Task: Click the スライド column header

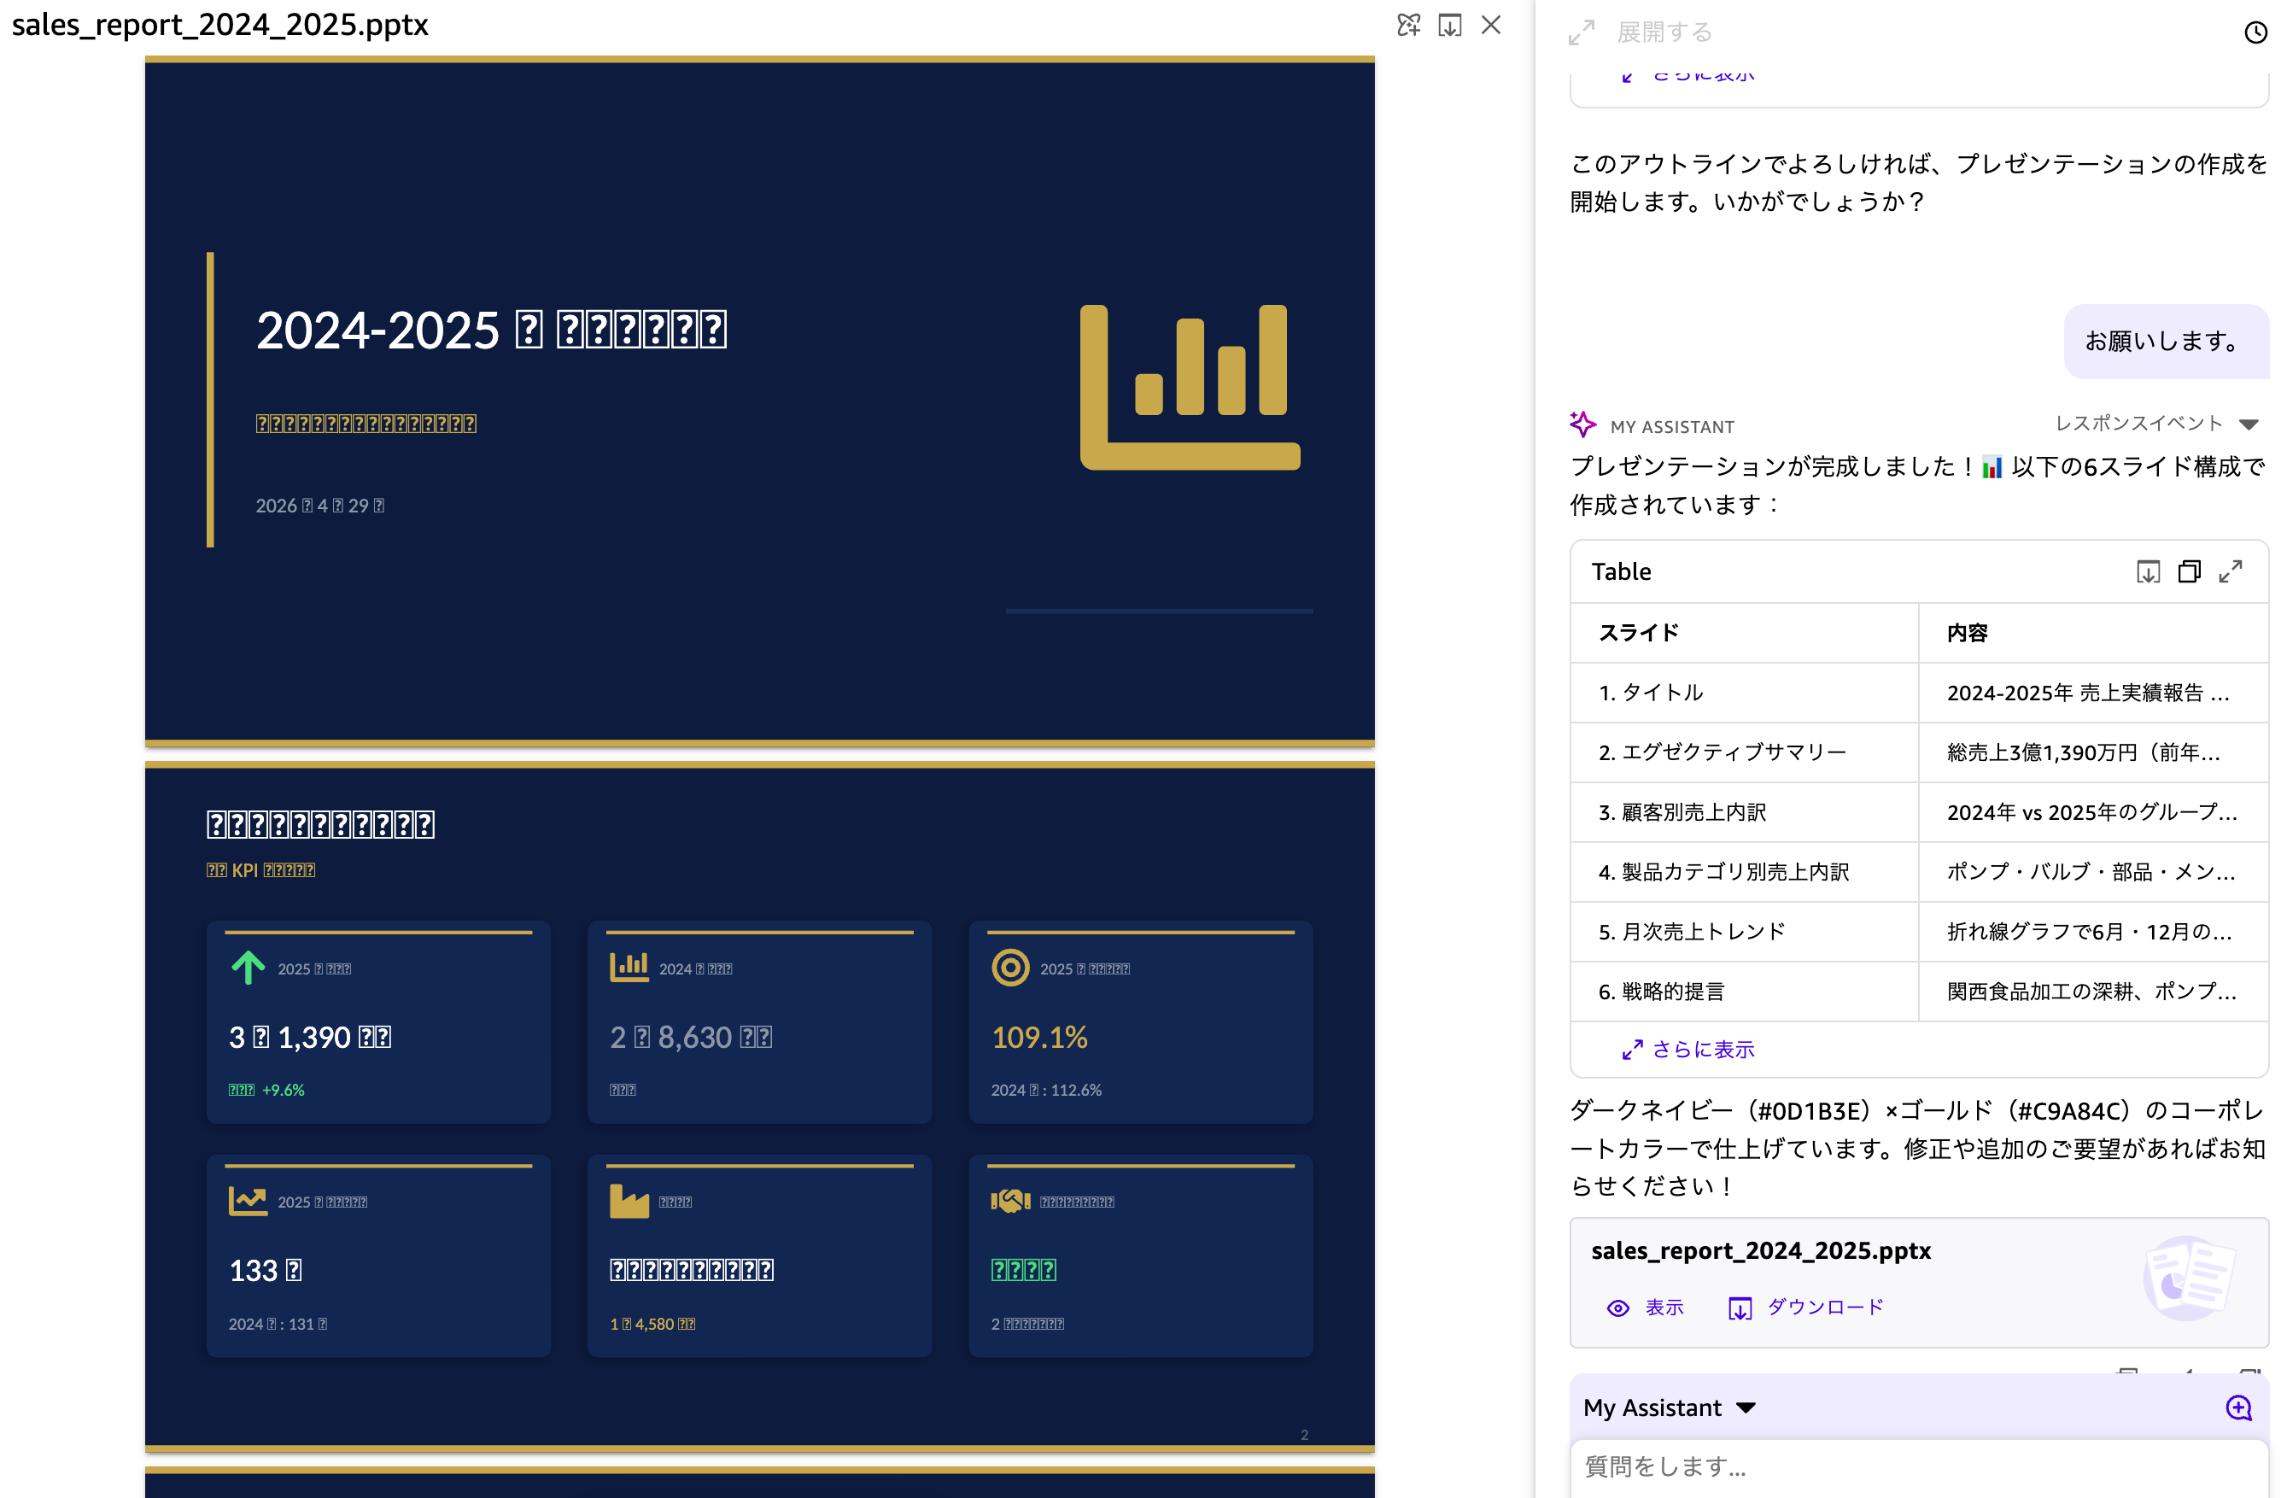Action: 1638,632
